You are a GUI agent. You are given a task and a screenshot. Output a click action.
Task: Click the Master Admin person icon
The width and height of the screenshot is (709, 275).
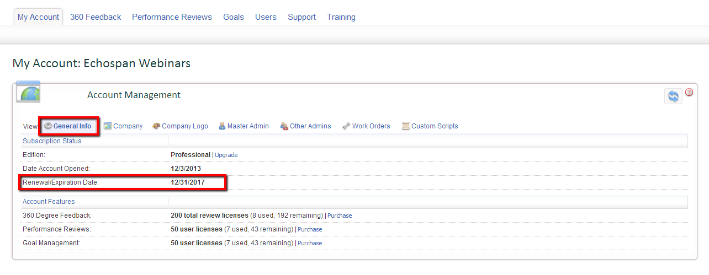point(222,126)
